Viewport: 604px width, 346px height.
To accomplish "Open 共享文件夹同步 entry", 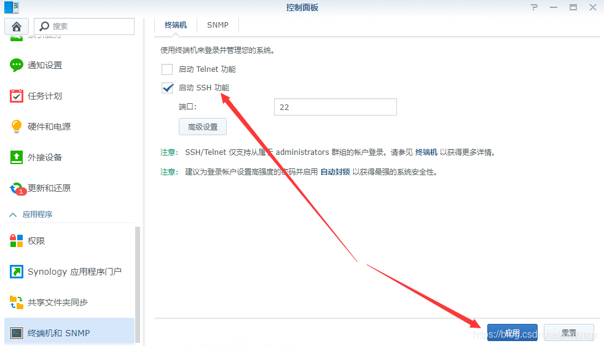I will point(69,302).
